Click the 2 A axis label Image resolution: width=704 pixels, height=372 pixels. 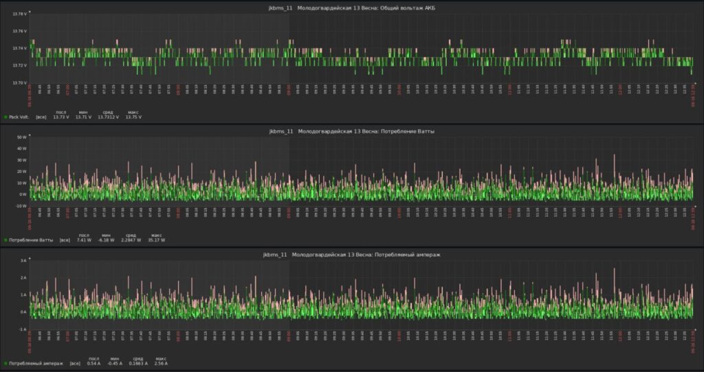tap(23, 277)
